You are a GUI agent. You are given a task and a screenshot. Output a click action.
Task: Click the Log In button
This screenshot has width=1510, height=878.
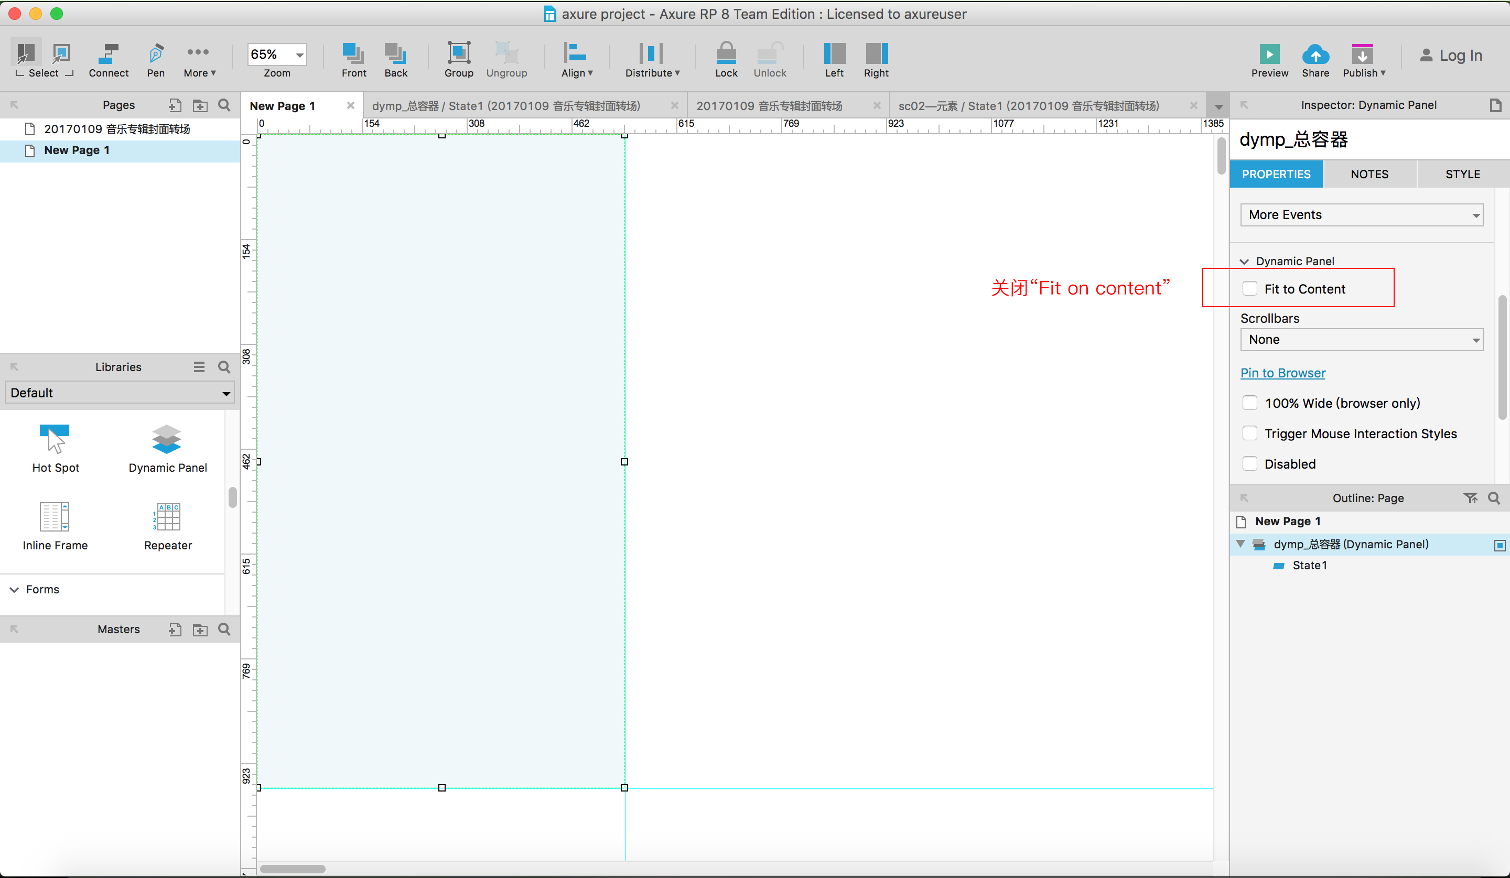click(x=1451, y=56)
